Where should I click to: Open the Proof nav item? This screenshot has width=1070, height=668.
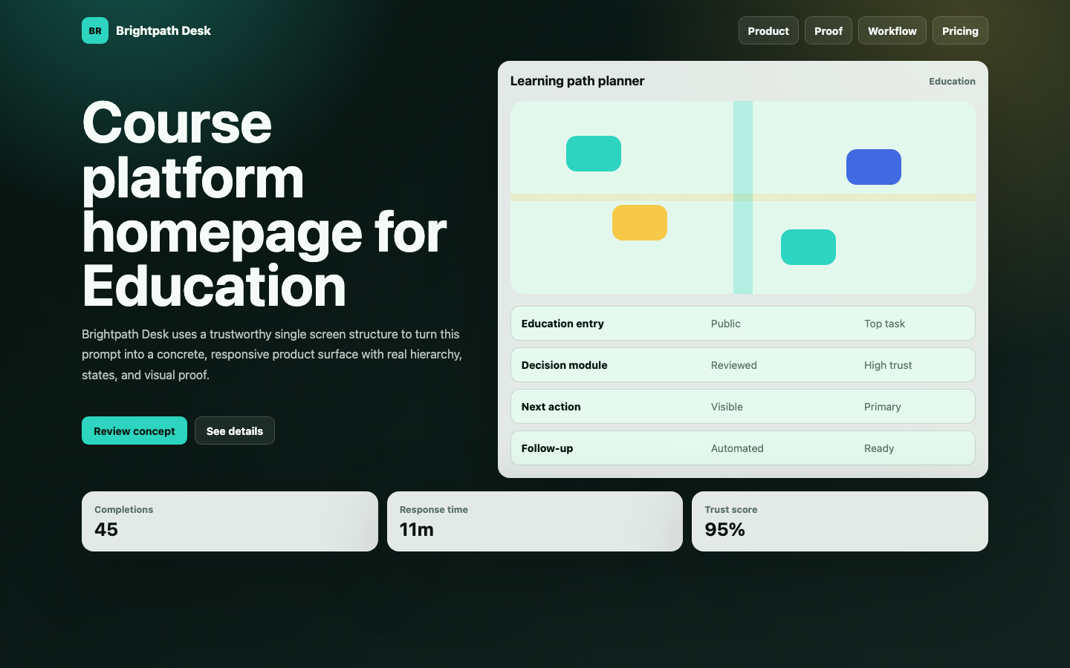click(x=829, y=30)
